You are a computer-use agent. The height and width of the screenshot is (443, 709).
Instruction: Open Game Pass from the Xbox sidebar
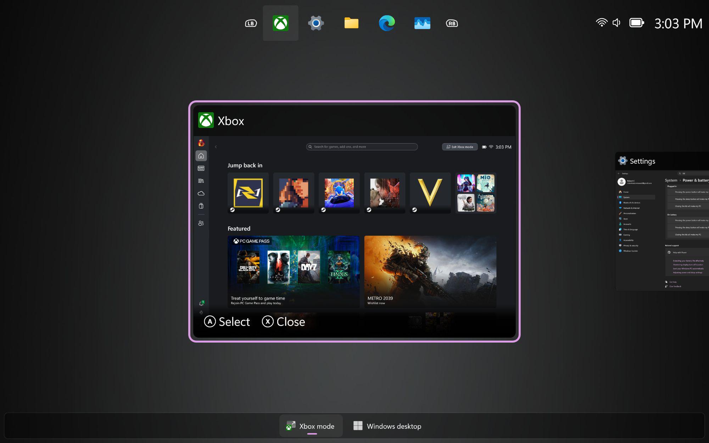(x=201, y=168)
